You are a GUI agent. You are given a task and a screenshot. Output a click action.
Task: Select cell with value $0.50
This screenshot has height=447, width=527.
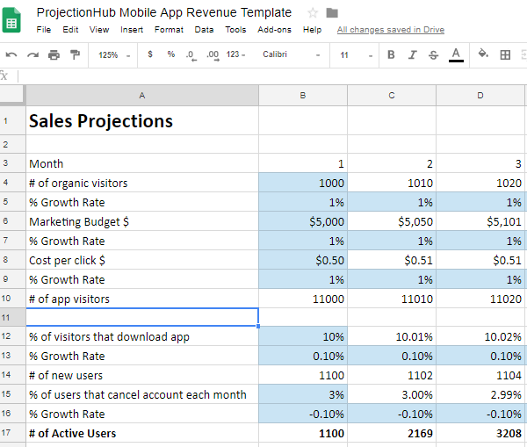303,260
